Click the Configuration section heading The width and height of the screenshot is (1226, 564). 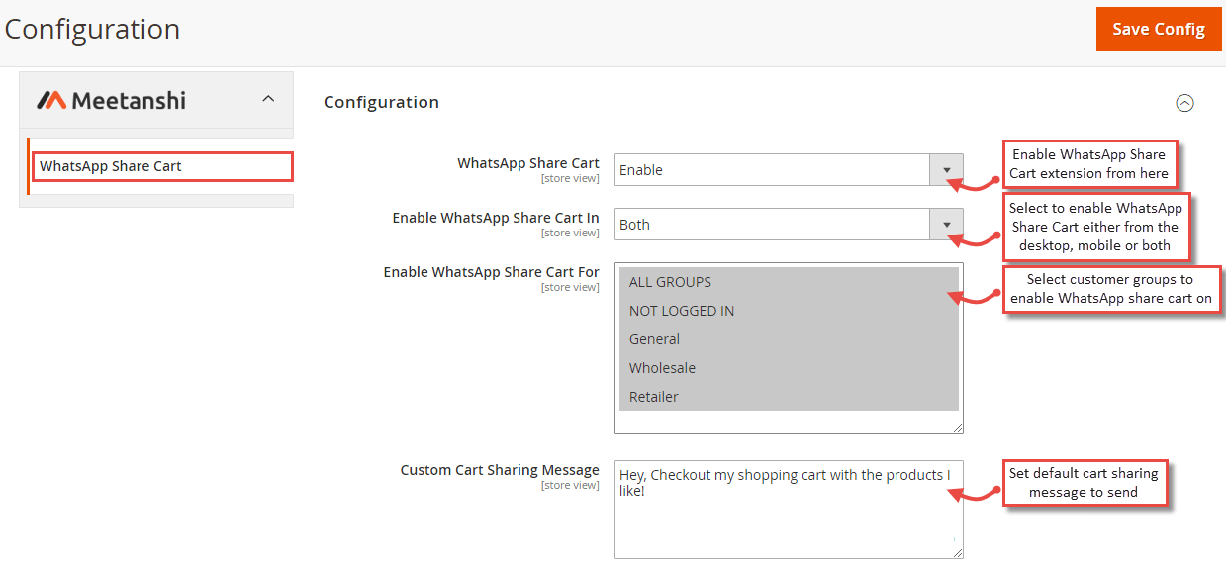point(381,102)
